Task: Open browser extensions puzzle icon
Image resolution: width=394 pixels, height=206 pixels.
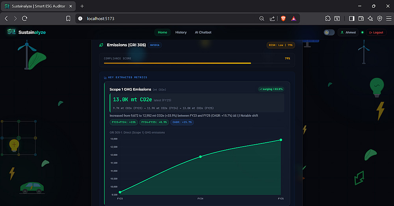Action: pyautogui.click(x=328, y=18)
